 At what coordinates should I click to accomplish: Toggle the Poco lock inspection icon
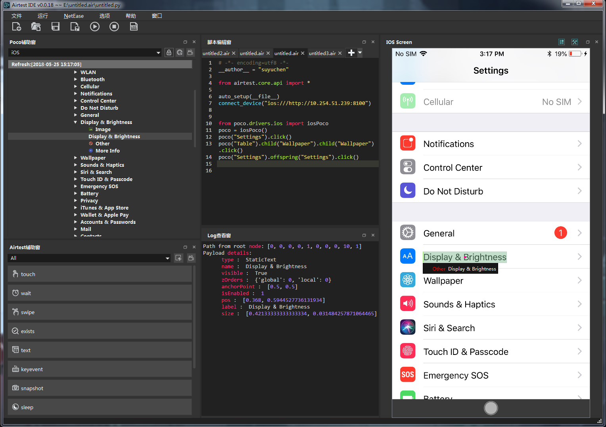pyautogui.click(x=169, y=53)
